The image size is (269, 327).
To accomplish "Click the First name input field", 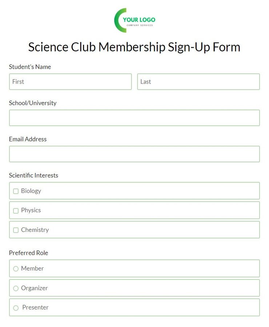I will (x=70, y=82).
